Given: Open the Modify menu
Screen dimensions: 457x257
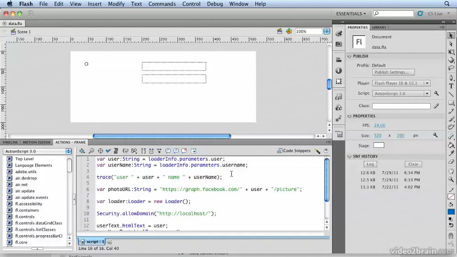Looking at the screenshot, I should click(116, 4).
